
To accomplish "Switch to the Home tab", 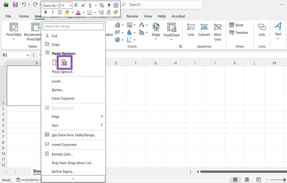I will click(24, 16).
